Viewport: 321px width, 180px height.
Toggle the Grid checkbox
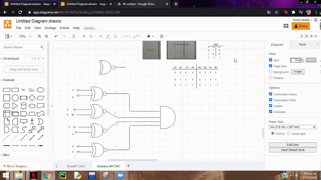click(271, 60)
